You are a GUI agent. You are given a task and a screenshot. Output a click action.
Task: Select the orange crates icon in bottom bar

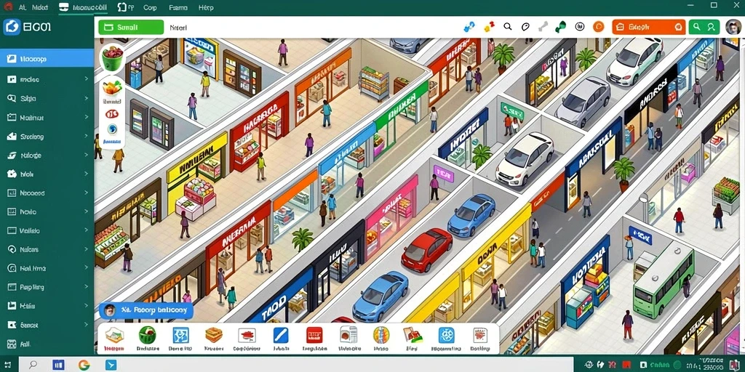214,336
